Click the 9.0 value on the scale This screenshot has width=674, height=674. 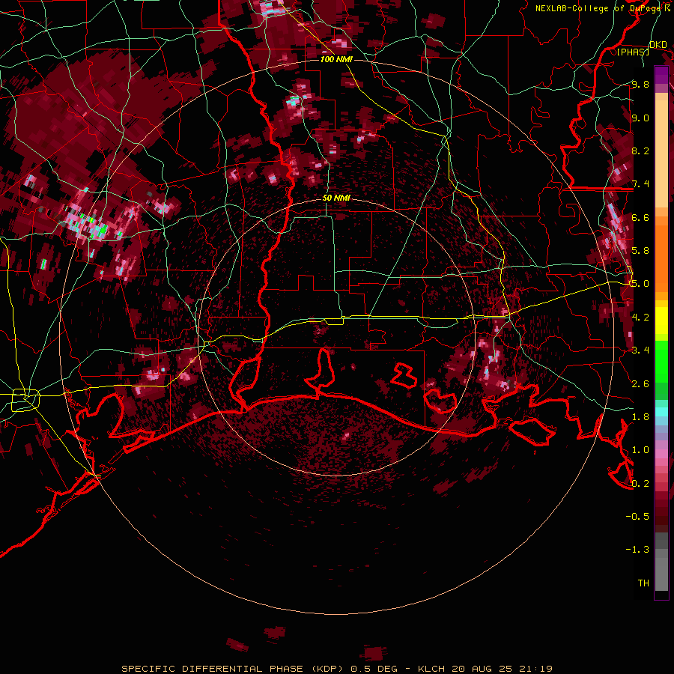[x=640, y=118]
